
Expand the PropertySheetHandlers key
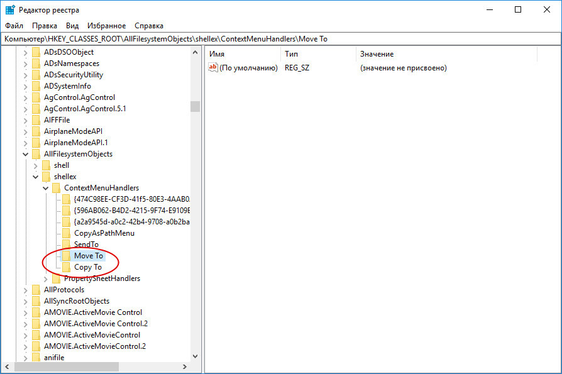coord(45,278)
